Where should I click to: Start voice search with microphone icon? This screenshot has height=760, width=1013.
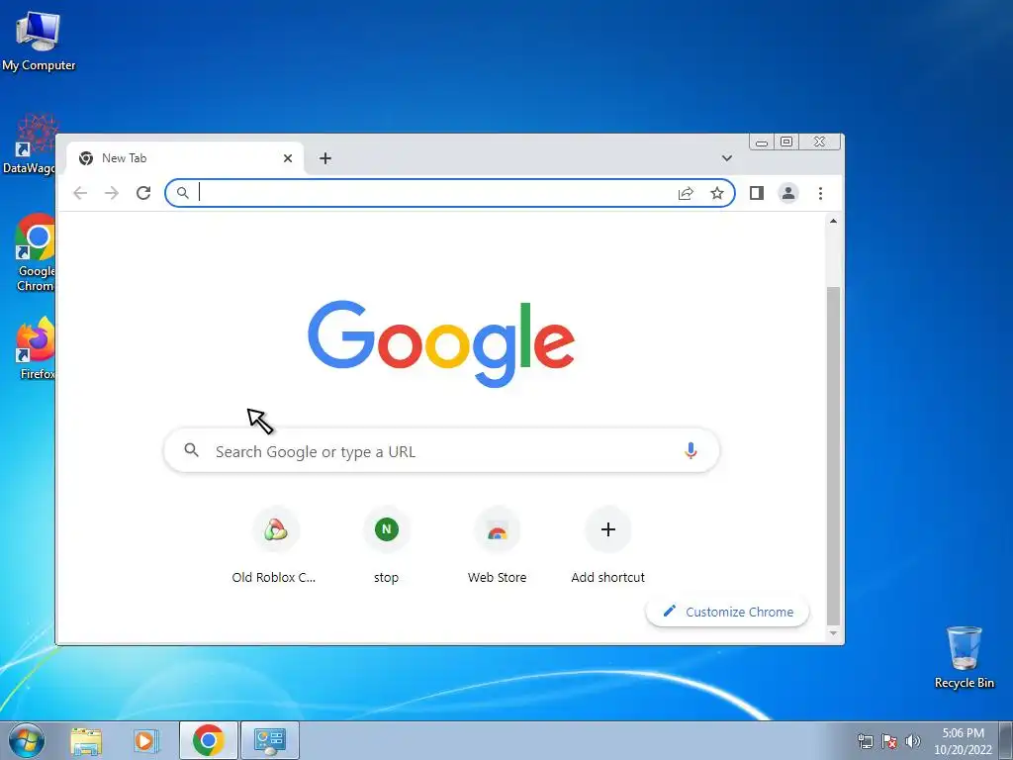pos(691,450)
